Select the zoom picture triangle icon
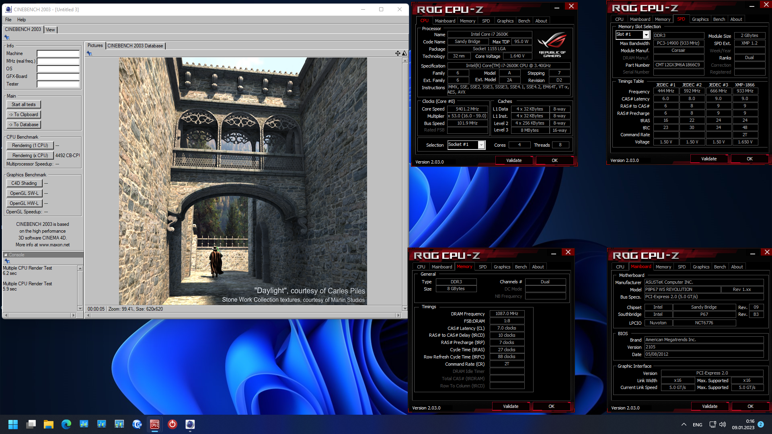Viewport: 772px width, 434px height. pos(404,53)
